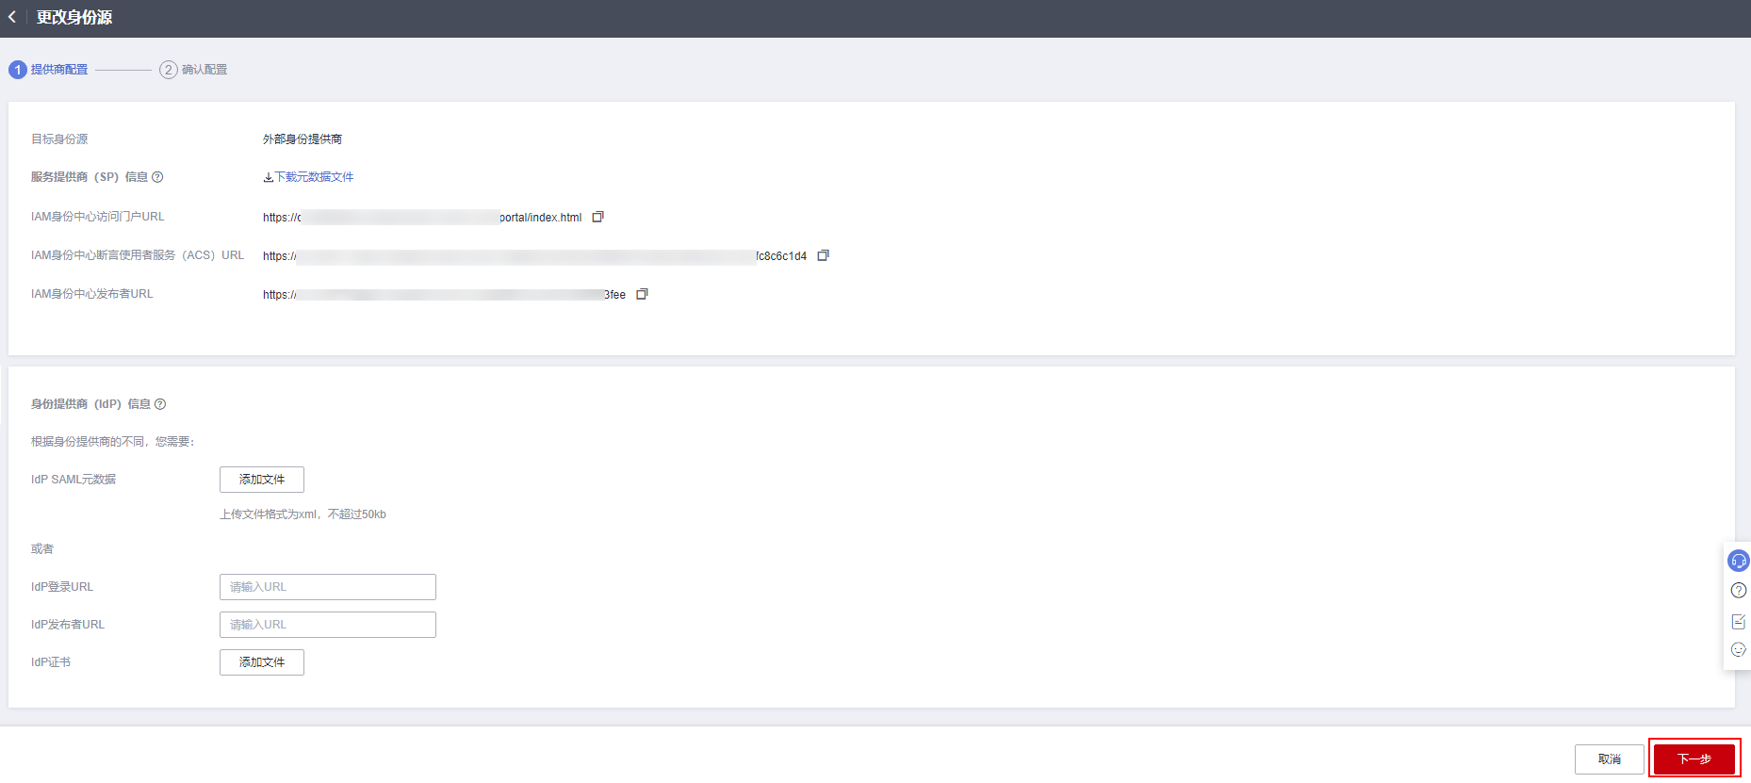Copy the IAM portal access URL
The image size is (1751, 783).
(x=597, y=217)
